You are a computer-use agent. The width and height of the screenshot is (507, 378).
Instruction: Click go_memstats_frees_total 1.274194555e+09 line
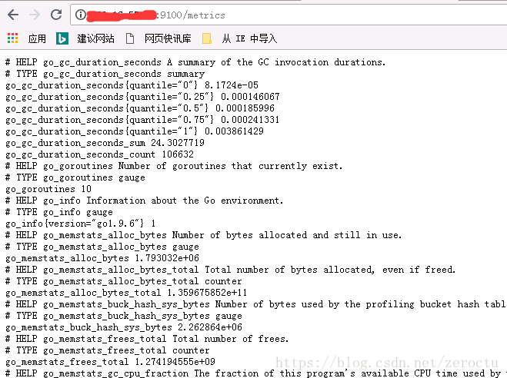110,362
